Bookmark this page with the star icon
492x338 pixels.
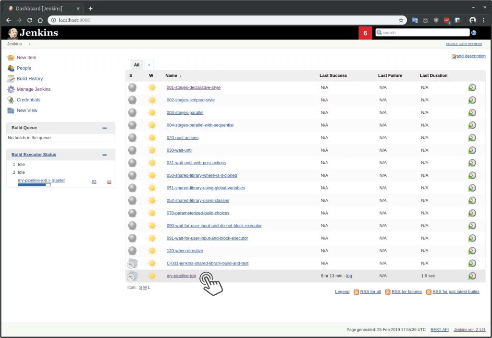point(401,20)
